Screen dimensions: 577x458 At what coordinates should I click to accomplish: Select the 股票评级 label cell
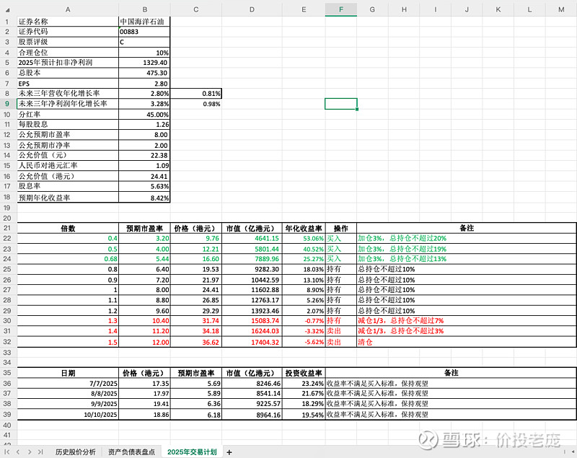pos(68,42)
